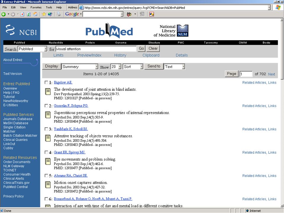Click the Google highlighter toolbar icon
Image resolution: width=284 pixels, height=213 pixels.
(151, 14)
